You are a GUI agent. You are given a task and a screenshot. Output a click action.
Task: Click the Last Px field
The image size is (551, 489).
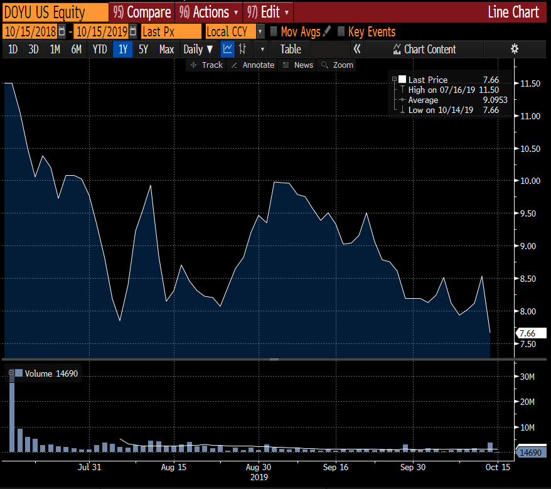(171, 31)
